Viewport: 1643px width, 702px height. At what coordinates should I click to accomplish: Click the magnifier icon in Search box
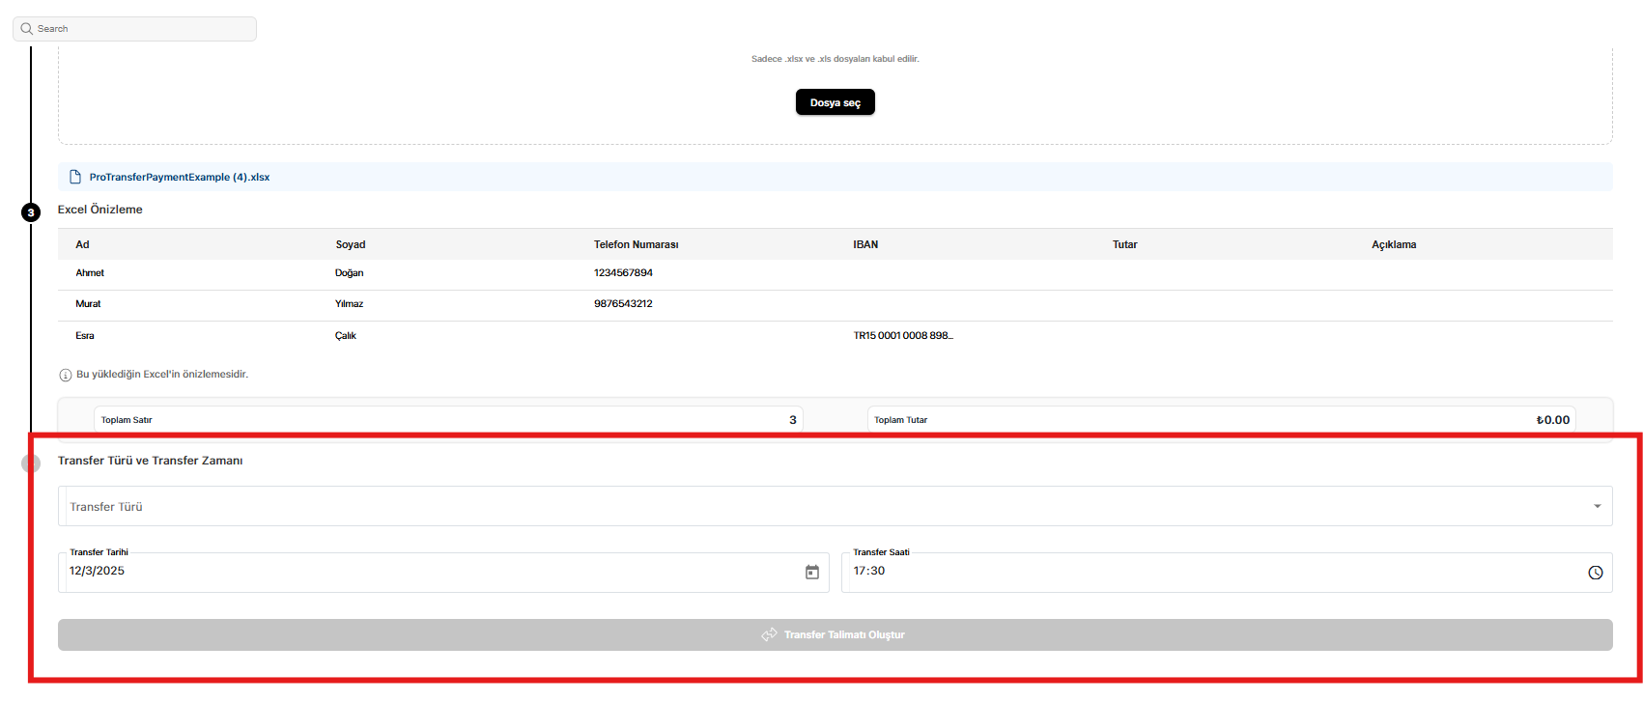pyautogui.click(x=27, y=29)
